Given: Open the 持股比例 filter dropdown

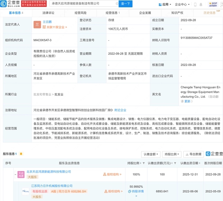Looking at the screenshot, I should tap(172, 154).
